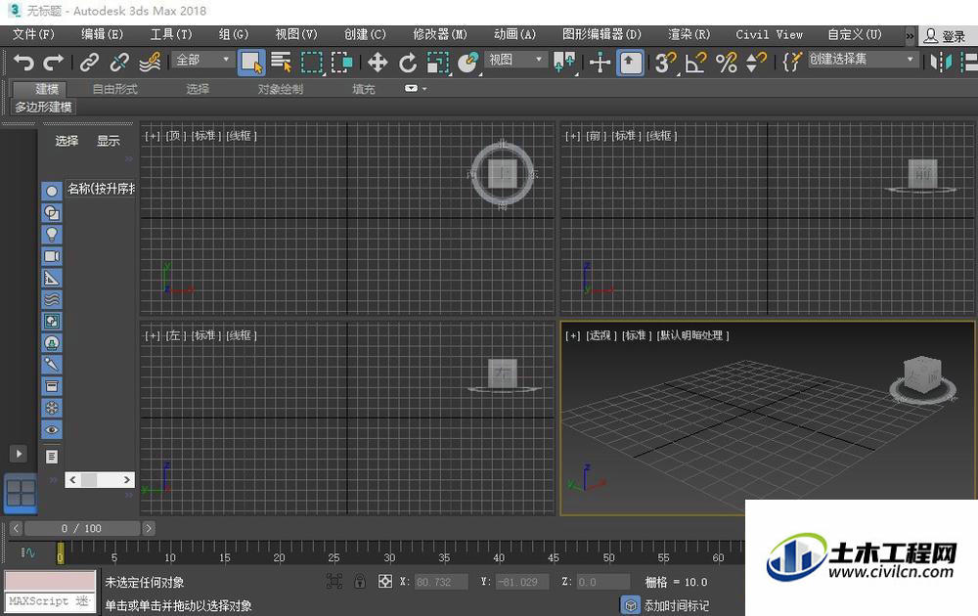Select the Scale tool

pos(438,63)
